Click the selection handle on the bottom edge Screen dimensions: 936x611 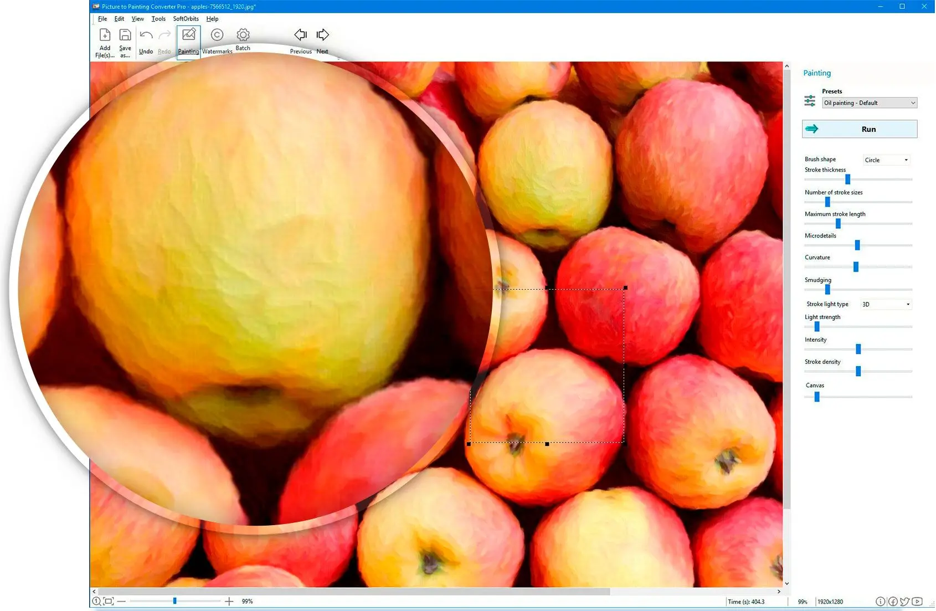tap(547, 444)
